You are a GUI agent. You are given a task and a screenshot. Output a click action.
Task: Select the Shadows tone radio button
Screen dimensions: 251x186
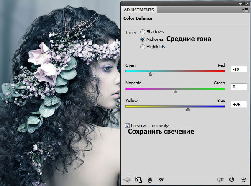click(143, 32)
